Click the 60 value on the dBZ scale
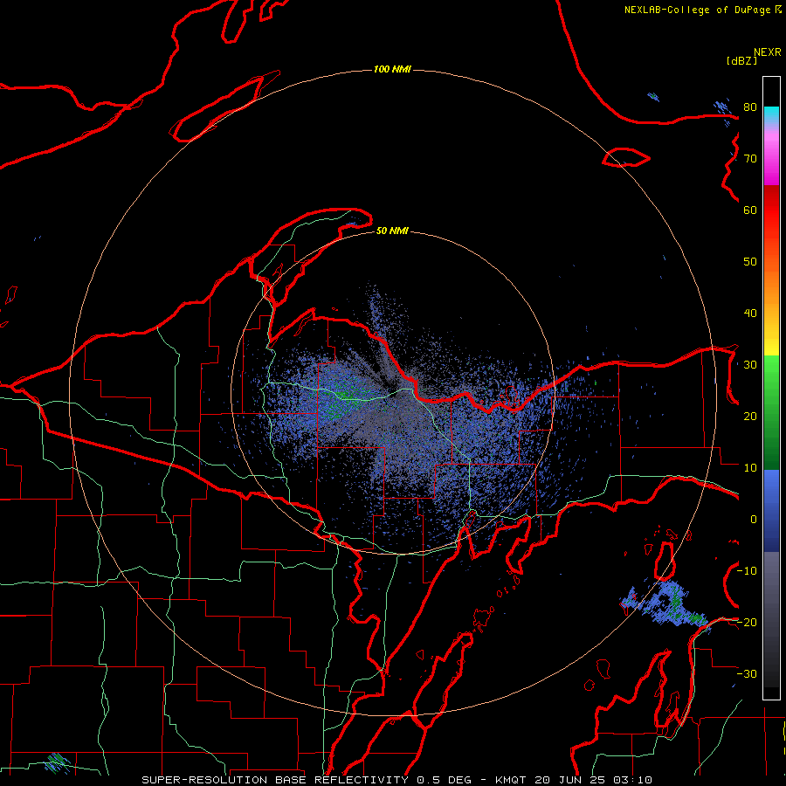The image size is (786, 786). [x=750, y=210]
